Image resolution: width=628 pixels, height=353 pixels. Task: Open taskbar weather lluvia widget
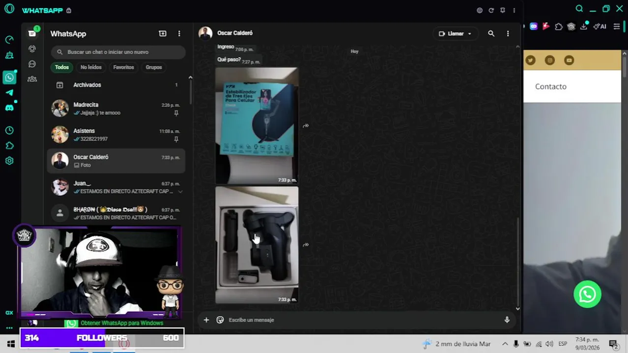pos(457,344)
